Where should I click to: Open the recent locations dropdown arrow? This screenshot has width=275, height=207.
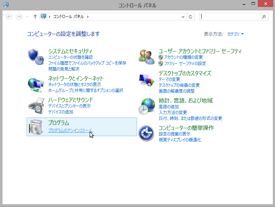[x=27, y=17]
